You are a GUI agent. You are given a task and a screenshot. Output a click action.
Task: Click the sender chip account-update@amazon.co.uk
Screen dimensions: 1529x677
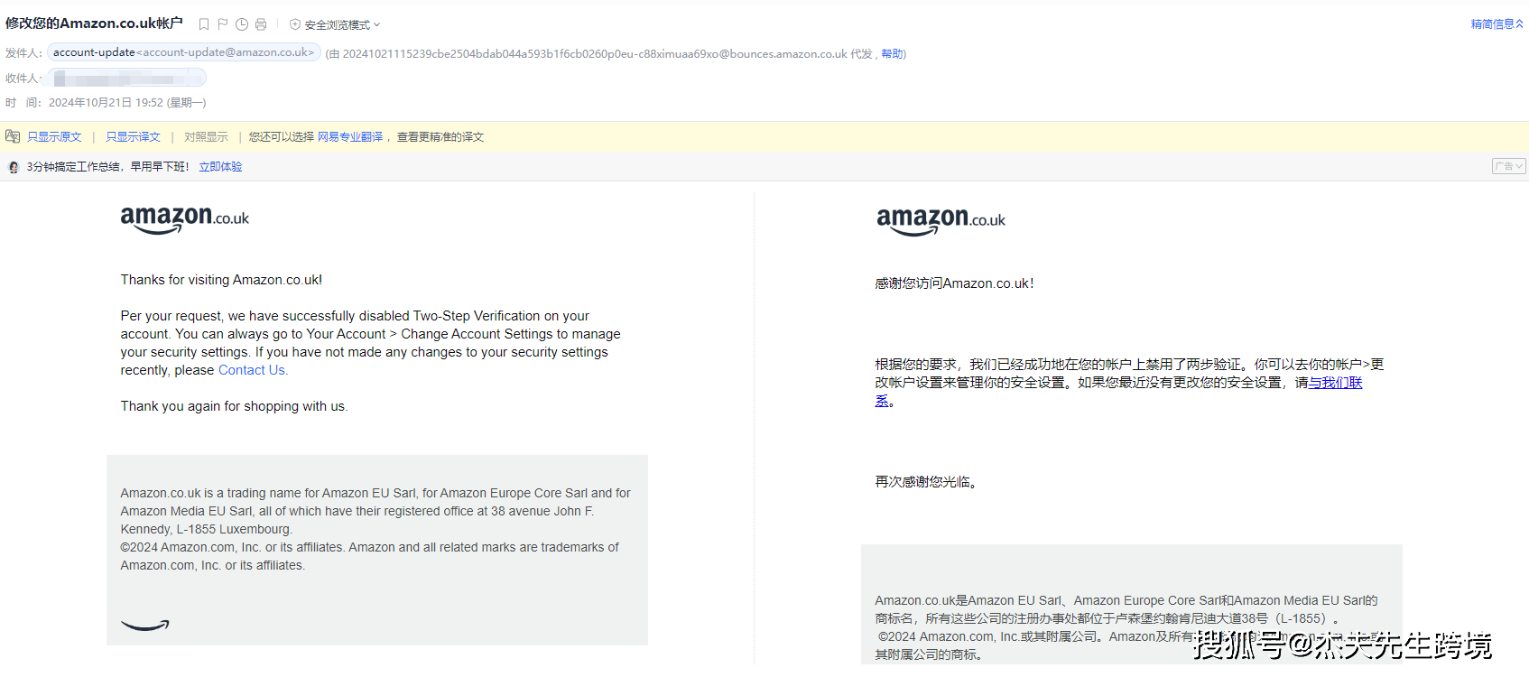point(184,52)
